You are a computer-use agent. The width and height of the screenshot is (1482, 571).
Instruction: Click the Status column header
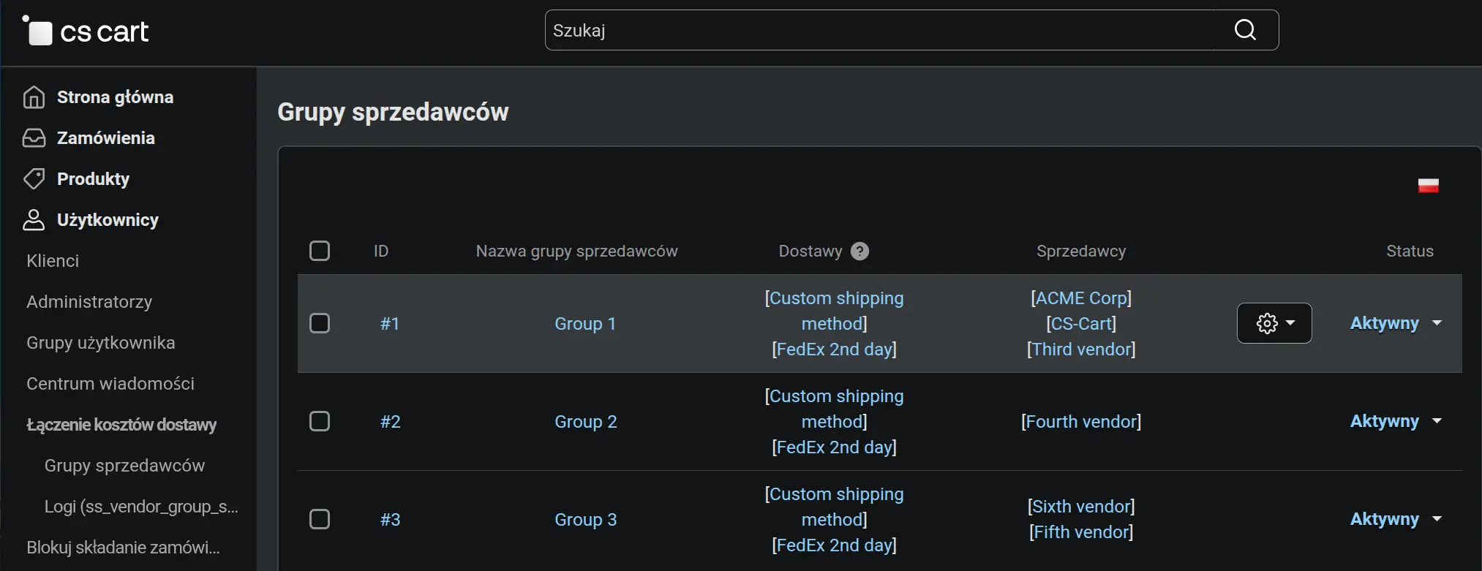1410,252
